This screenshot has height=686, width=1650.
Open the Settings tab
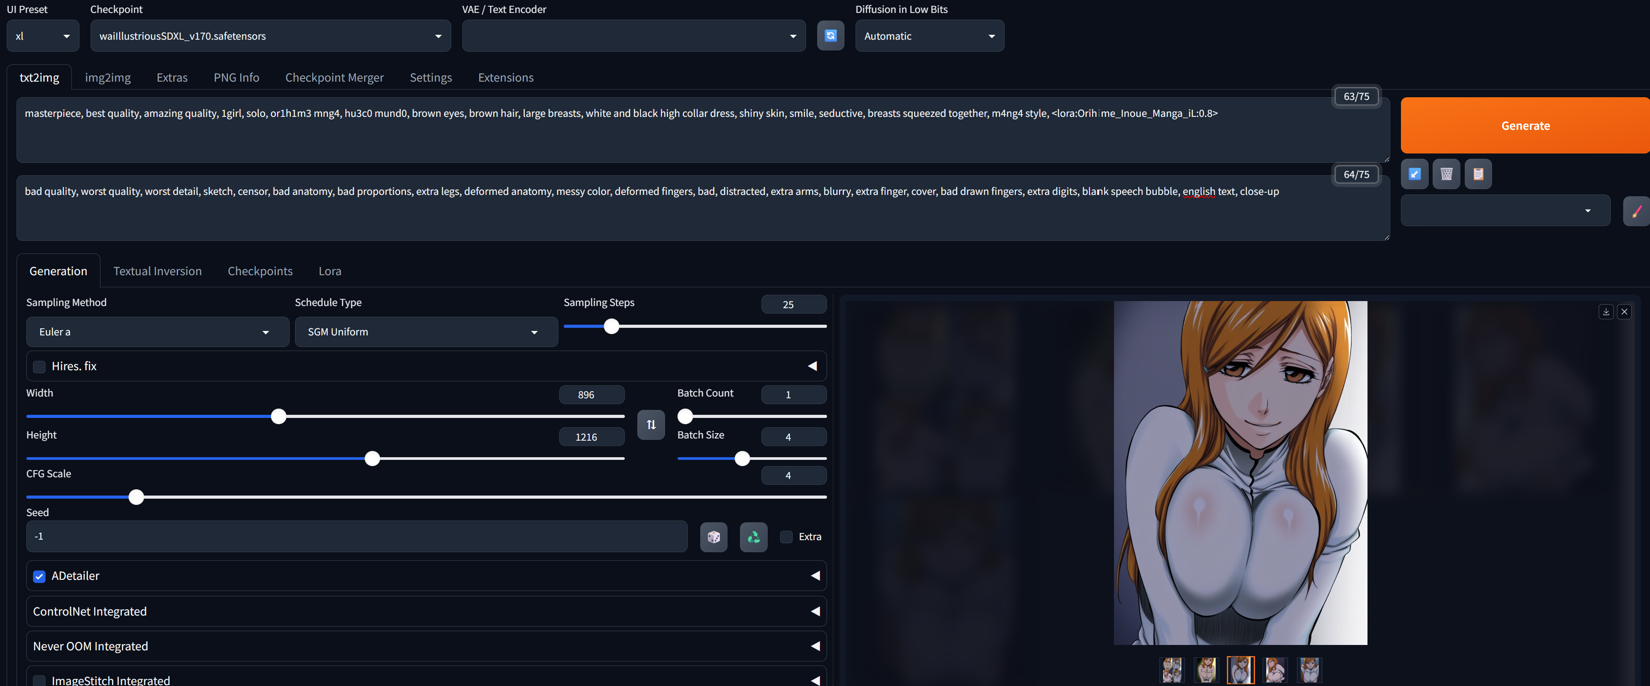pyautogui.click(x=430, y=78)
